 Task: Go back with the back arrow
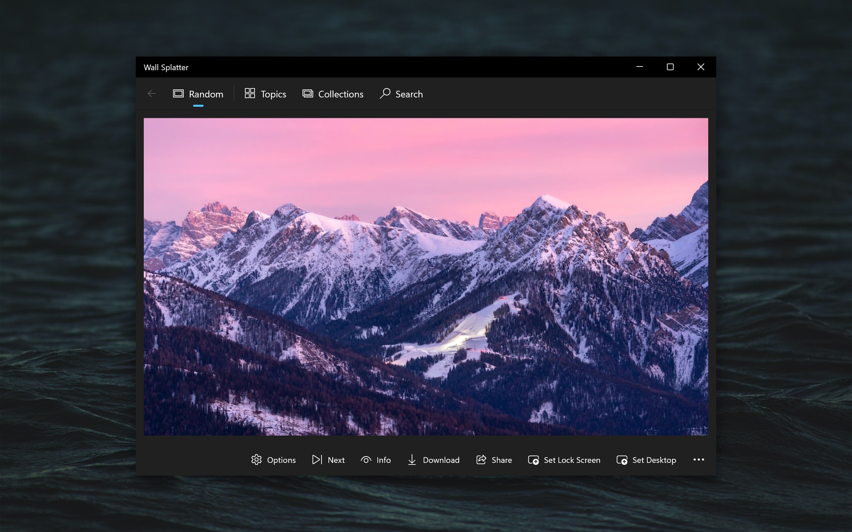pyautogui.click(x=152, y=93)
